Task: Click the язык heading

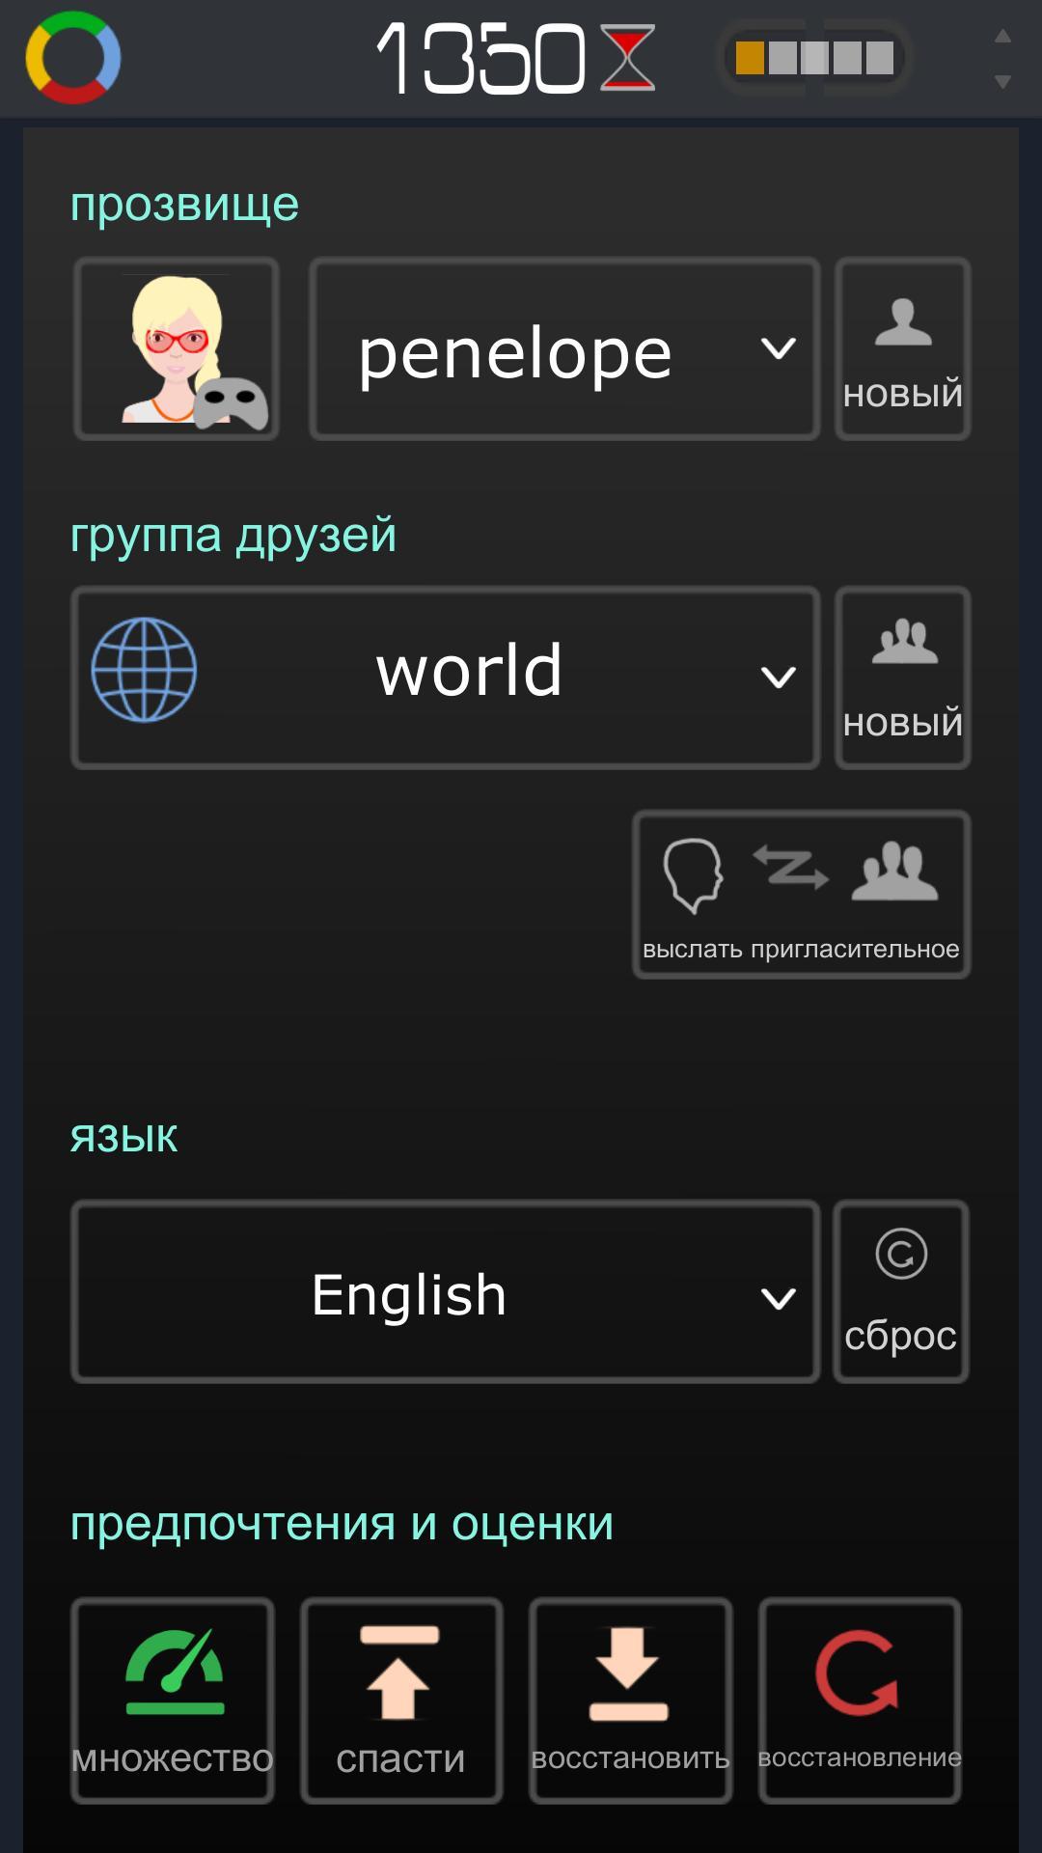Action: point(123,1138)
